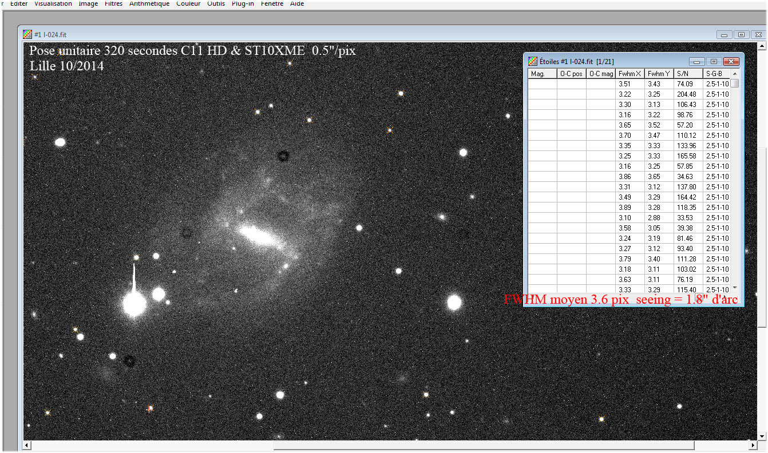This screenshot has width=768, height=453.
Task: Click the image window vertical scroll-down arrow
Action: pos(762,436)
